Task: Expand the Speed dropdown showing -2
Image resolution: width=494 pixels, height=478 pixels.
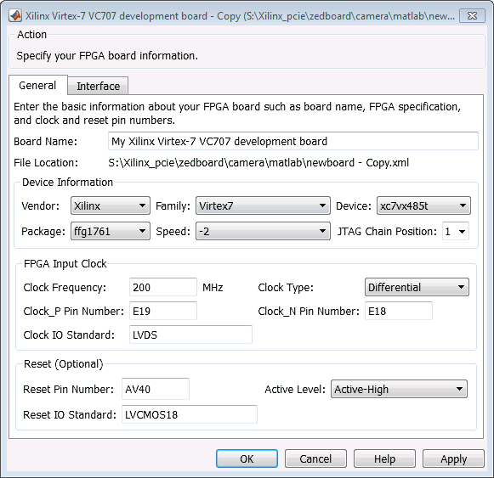Action: (x=263, y=231)
